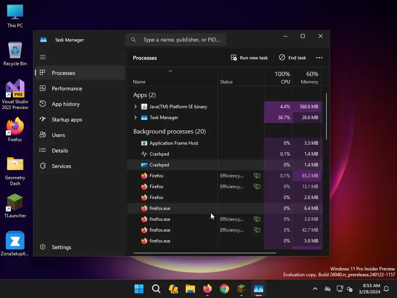This screenshot has width=397, height=298.
Task: Select the Application Frame Host icon
Action: click(x=144, y=143)
